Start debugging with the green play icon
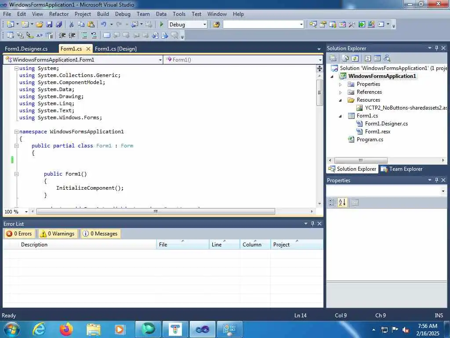 click(x=162, y=25)
